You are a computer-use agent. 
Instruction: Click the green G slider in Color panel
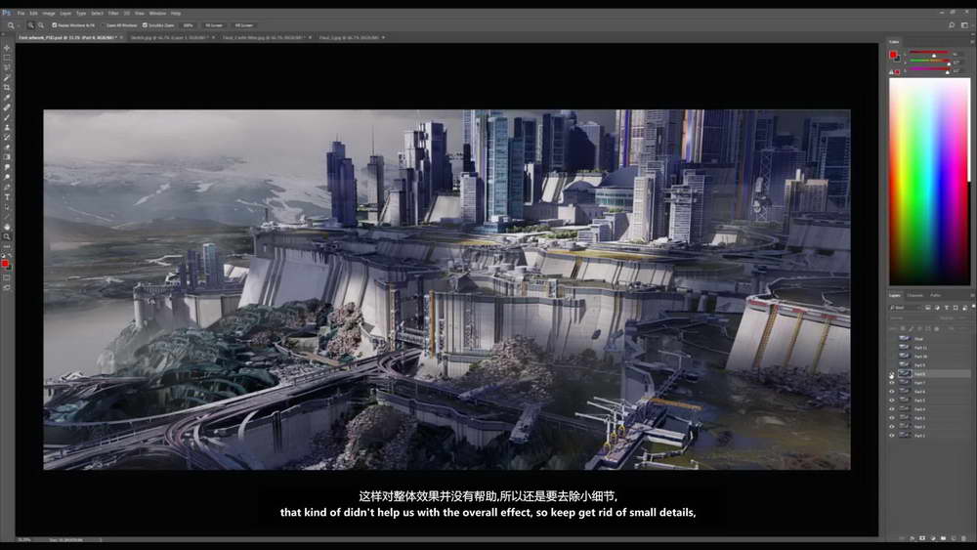(929, 61)
